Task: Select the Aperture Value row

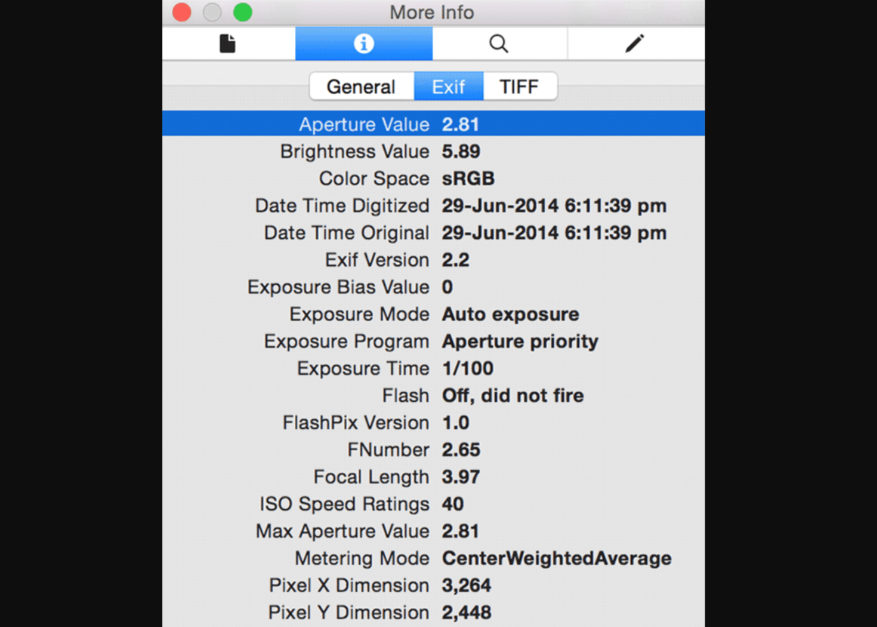Action: coord(434,124)
